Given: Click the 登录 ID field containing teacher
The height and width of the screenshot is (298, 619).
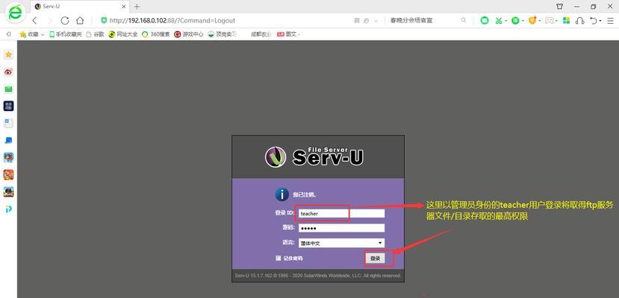Looking at the screenshot, I should (x=341, y=213).
